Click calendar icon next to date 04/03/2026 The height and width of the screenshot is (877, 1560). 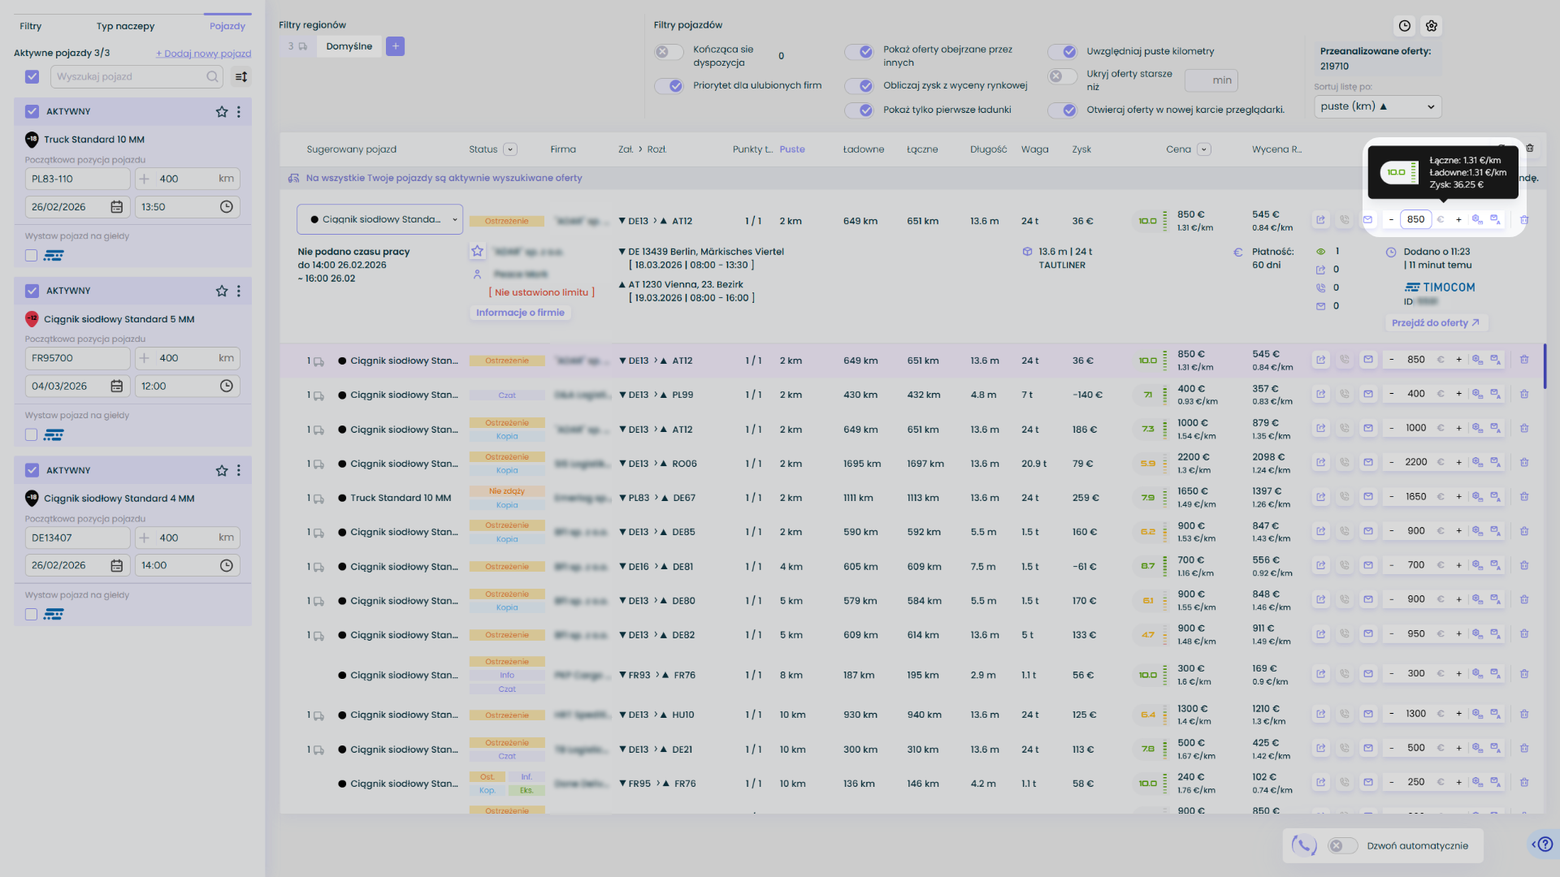117,387
